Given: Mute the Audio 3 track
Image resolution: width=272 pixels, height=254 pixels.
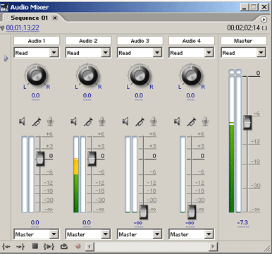Looking at the screenshot, I should click(x=125, y=121).
